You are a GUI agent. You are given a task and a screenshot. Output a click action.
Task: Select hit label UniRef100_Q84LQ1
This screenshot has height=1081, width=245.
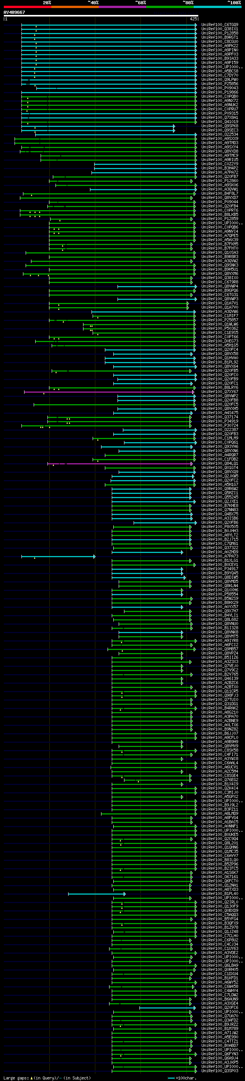click(220, 464)
